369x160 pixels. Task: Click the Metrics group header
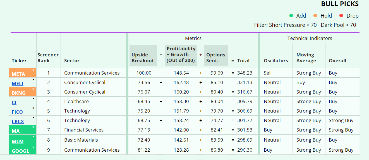pos(193,38)
